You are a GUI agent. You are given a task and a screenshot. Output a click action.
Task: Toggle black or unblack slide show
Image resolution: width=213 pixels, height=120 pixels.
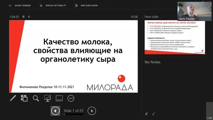(x=48, y=98)
